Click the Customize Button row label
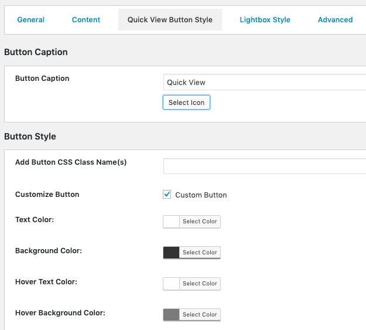366x330 pixels. (x=47, y=195)
